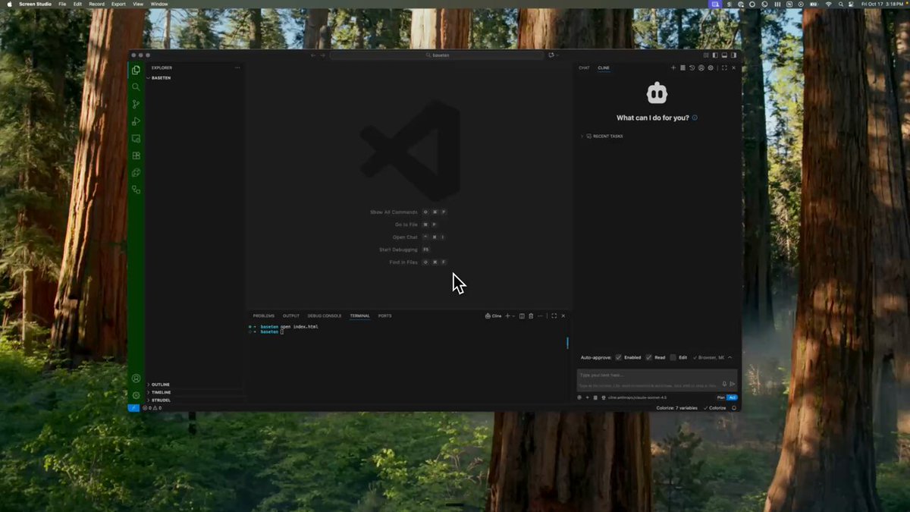
Task: Switch to the Problems tab
Action: (x=264, y=316)
